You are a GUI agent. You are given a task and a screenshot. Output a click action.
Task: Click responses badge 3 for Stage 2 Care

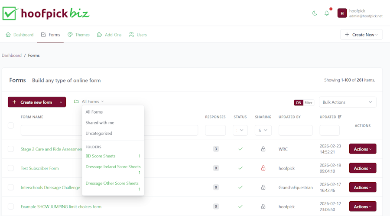tap(216, 149)
